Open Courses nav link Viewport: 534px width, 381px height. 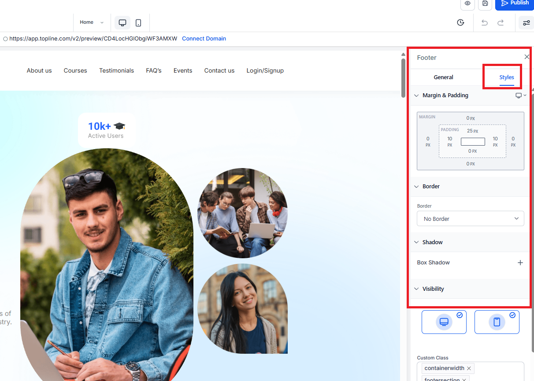click(x=75, y=70)
